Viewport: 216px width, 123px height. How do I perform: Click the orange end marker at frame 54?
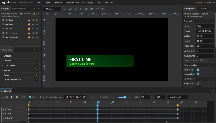tap(178, 105)
